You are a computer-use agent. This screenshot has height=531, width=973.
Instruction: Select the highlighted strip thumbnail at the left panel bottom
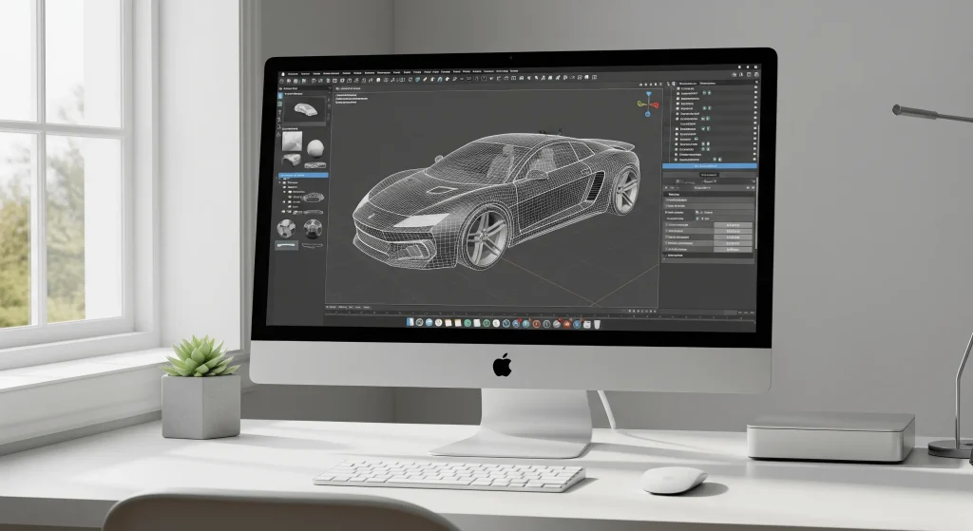tap(287, 246)
